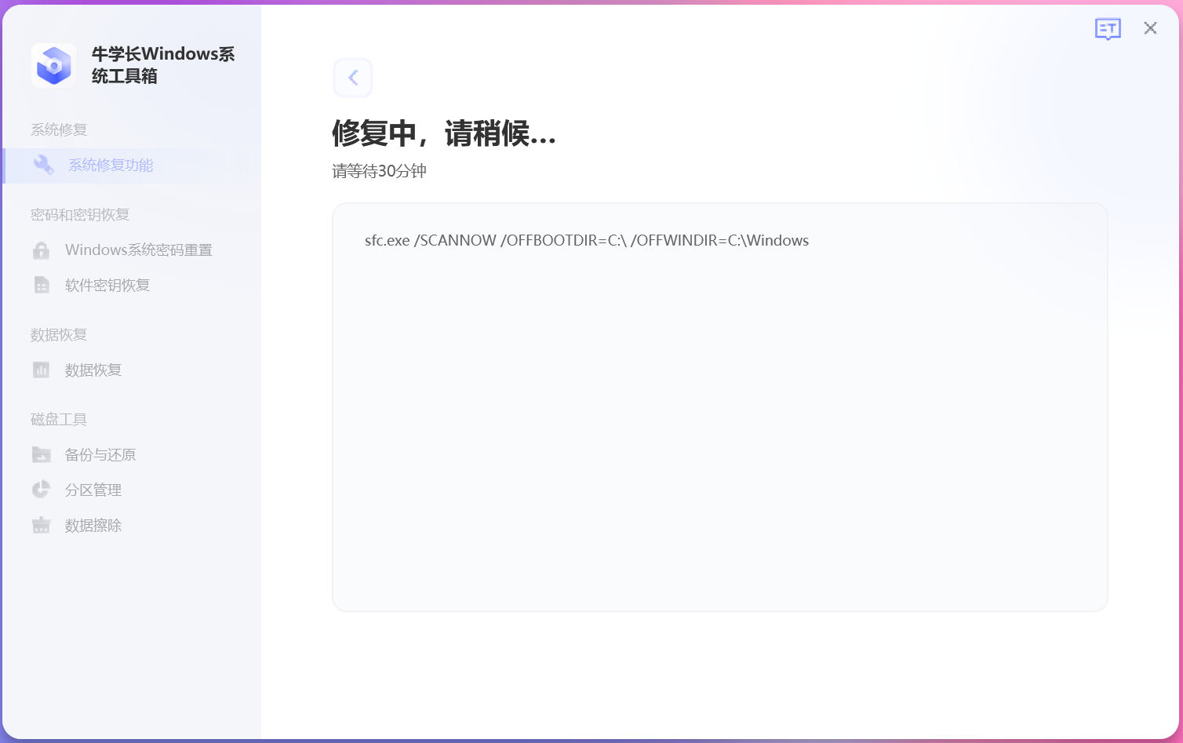Close the toolbox window
Screen dimensions: 1183x743
pos(1150,28)
